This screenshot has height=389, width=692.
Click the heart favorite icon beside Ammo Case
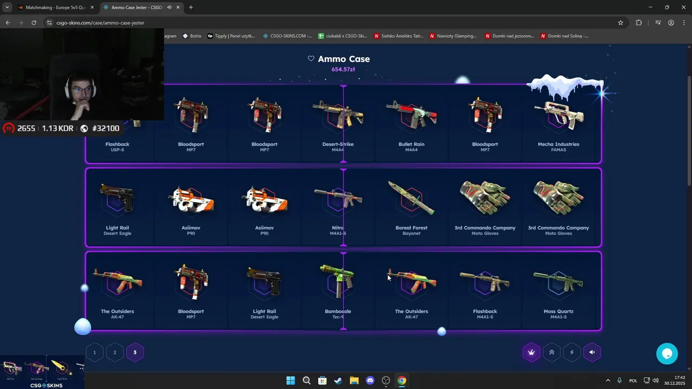(x=311, y=59)
